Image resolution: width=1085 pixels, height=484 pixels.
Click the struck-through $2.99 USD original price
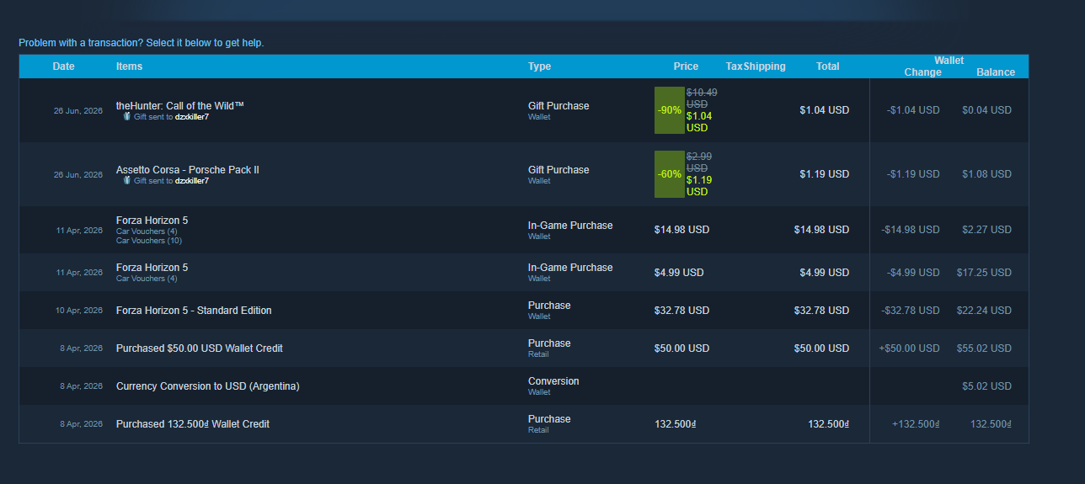699,162
